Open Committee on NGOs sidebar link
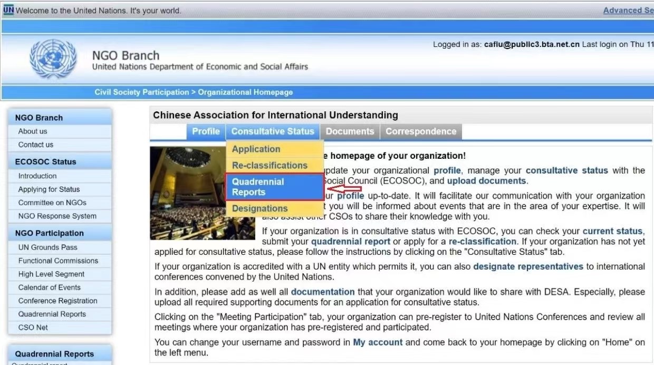 click(x=52, y=203)
